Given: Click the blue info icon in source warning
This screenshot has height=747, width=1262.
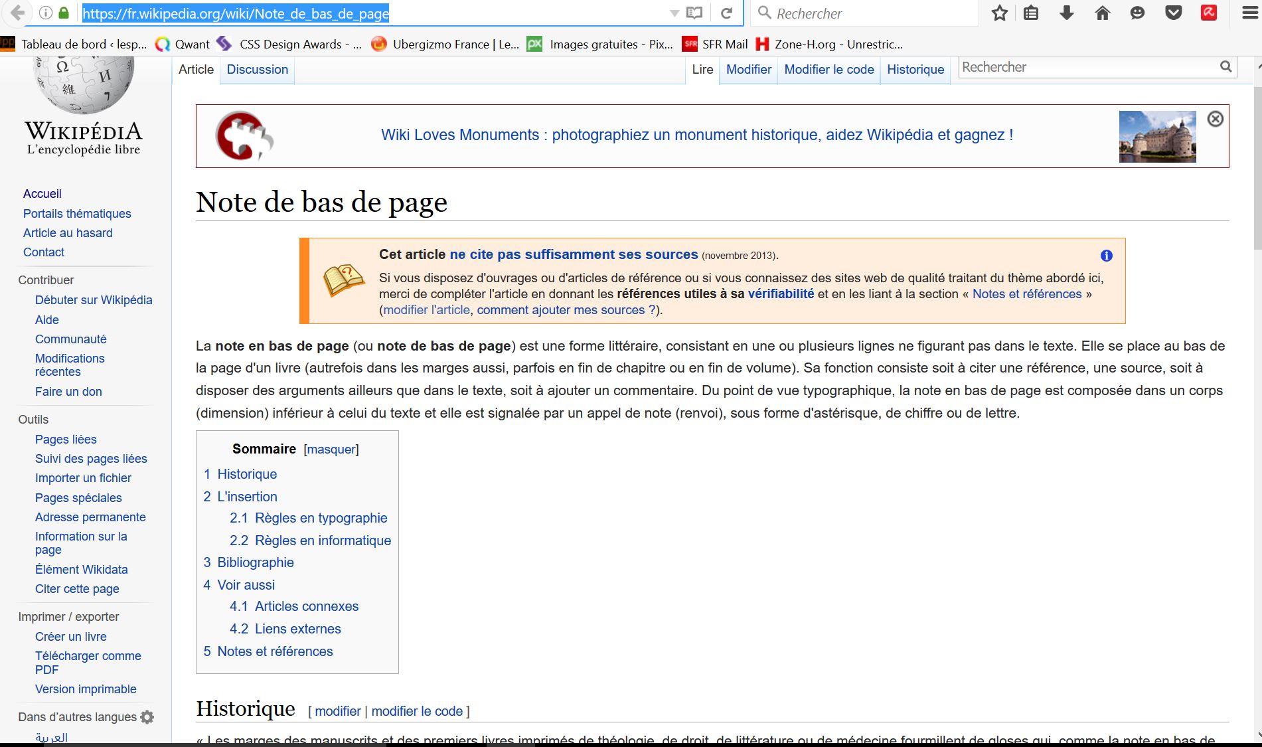Looking at the screenshot, I should (x=1106, y=256).
